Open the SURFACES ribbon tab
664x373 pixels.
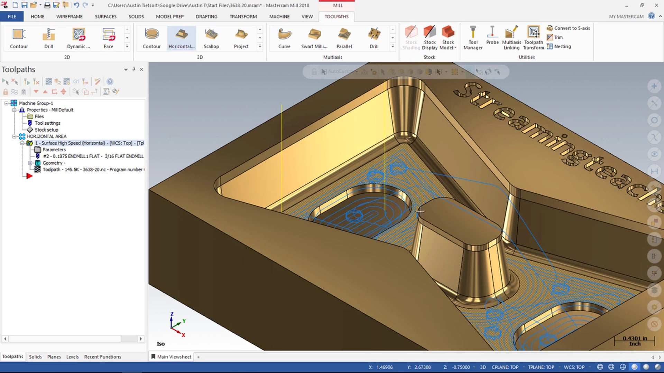click(105, 17)
